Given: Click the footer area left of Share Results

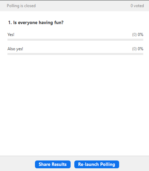Looking at the screenshot, I should [17, 164].
